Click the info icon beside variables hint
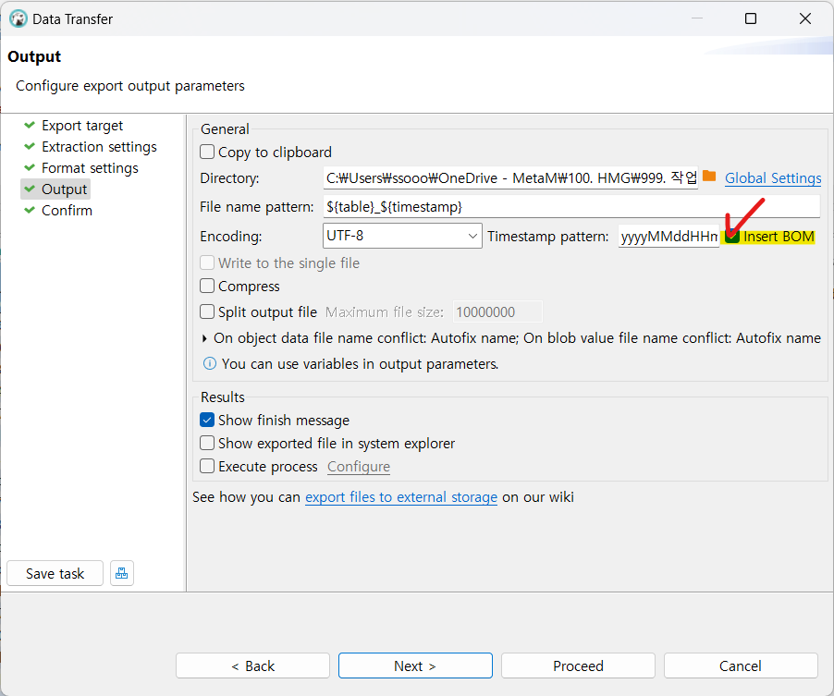The height and width of the screenshot is (696, 834). tap(210, 363)
